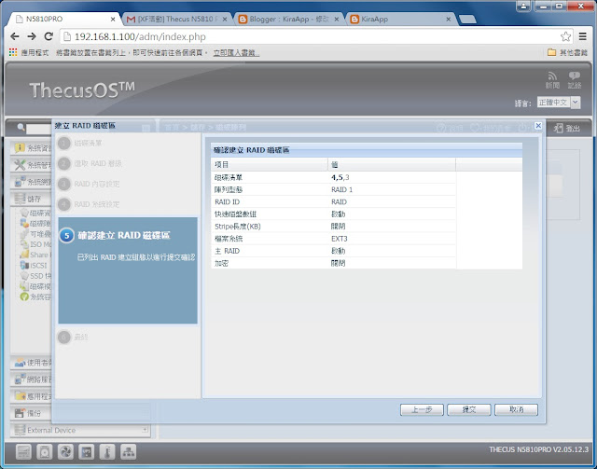Screen dimensions: 597x469
Task: Click the system info sidebar icon
Action: 20,148
